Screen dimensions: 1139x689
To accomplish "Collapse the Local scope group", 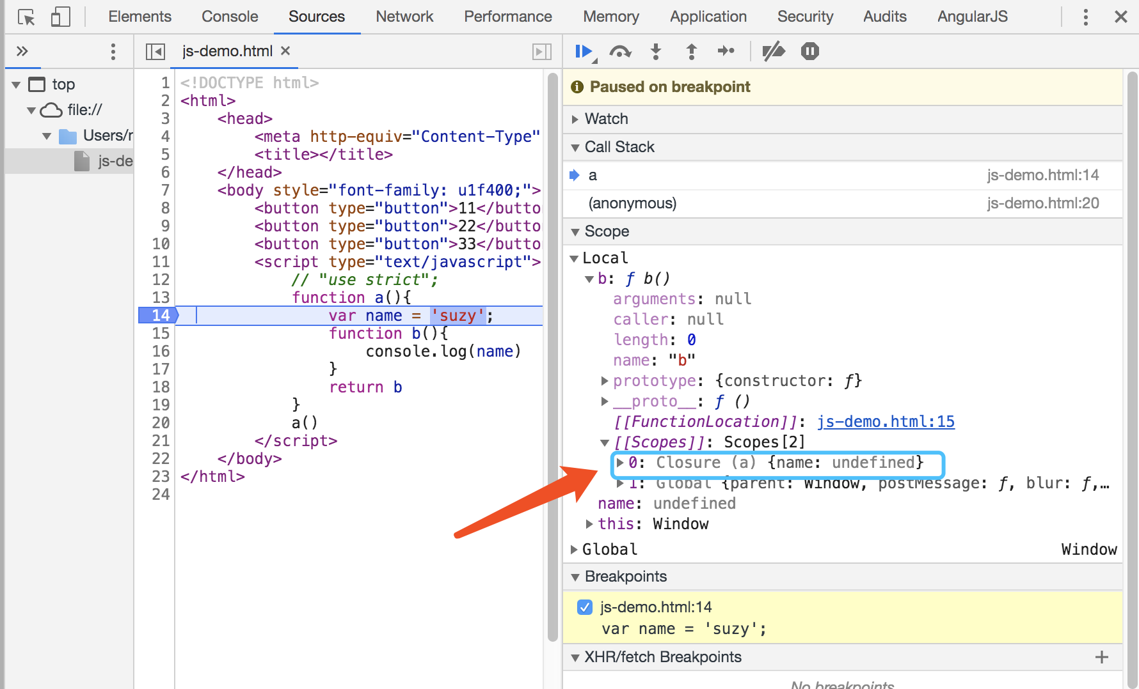I will 574,258.
